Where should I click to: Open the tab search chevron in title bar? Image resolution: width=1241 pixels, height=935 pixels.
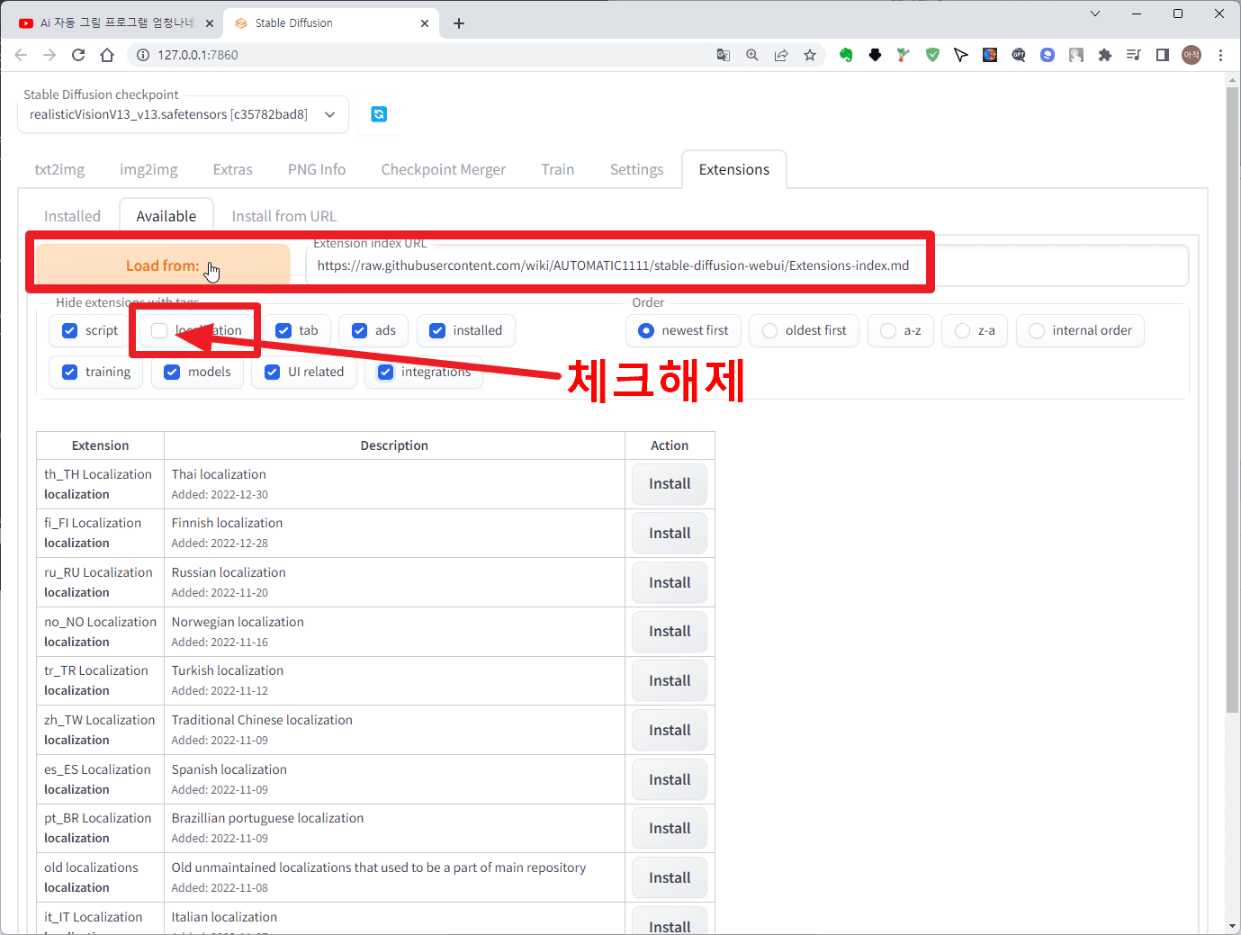[x=1095, y=13]
